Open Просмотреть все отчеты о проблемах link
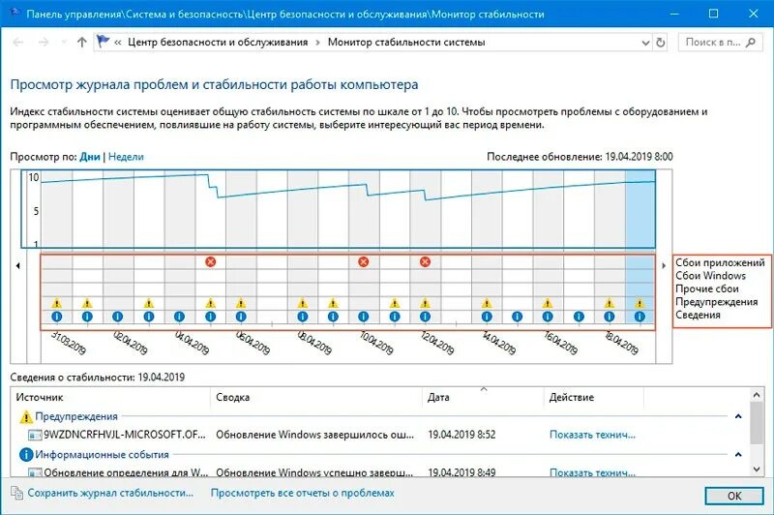Screen dimensions: 774x515 (303, 493)
